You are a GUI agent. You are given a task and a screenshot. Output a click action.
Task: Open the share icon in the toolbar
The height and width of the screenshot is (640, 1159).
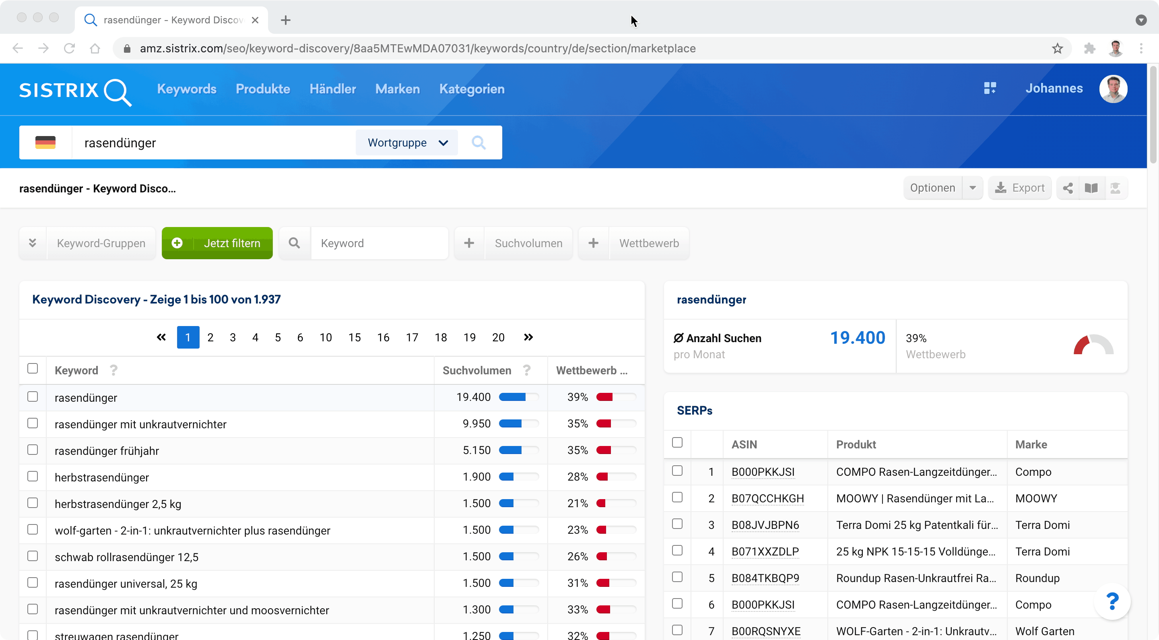(1068, 188)
